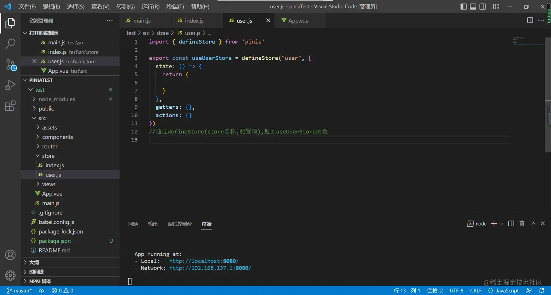Maximize the panel with up chevron
The height and width of the screenshot is (295, 551).
click(533, 224)
